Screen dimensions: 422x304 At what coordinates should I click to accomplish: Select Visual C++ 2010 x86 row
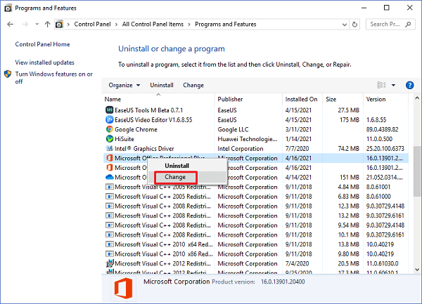[x=256, y=254]
